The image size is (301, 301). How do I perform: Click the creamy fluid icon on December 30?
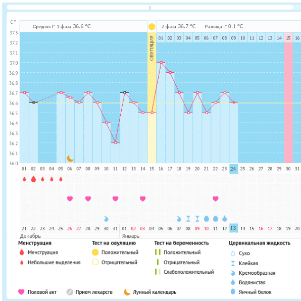pyautogui.click(x=106, y=219)
